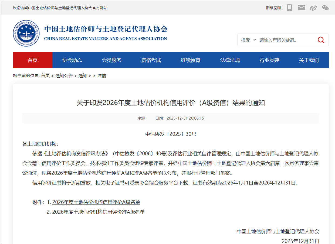Click the 旧版回顾 link
Viewport: 335px width, 244px height.
point(273,8)
